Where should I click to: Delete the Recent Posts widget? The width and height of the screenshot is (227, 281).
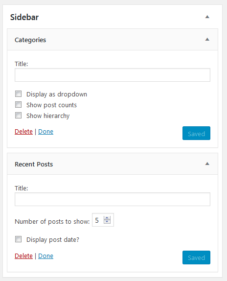pyautogui.click(x=23, y=256)
